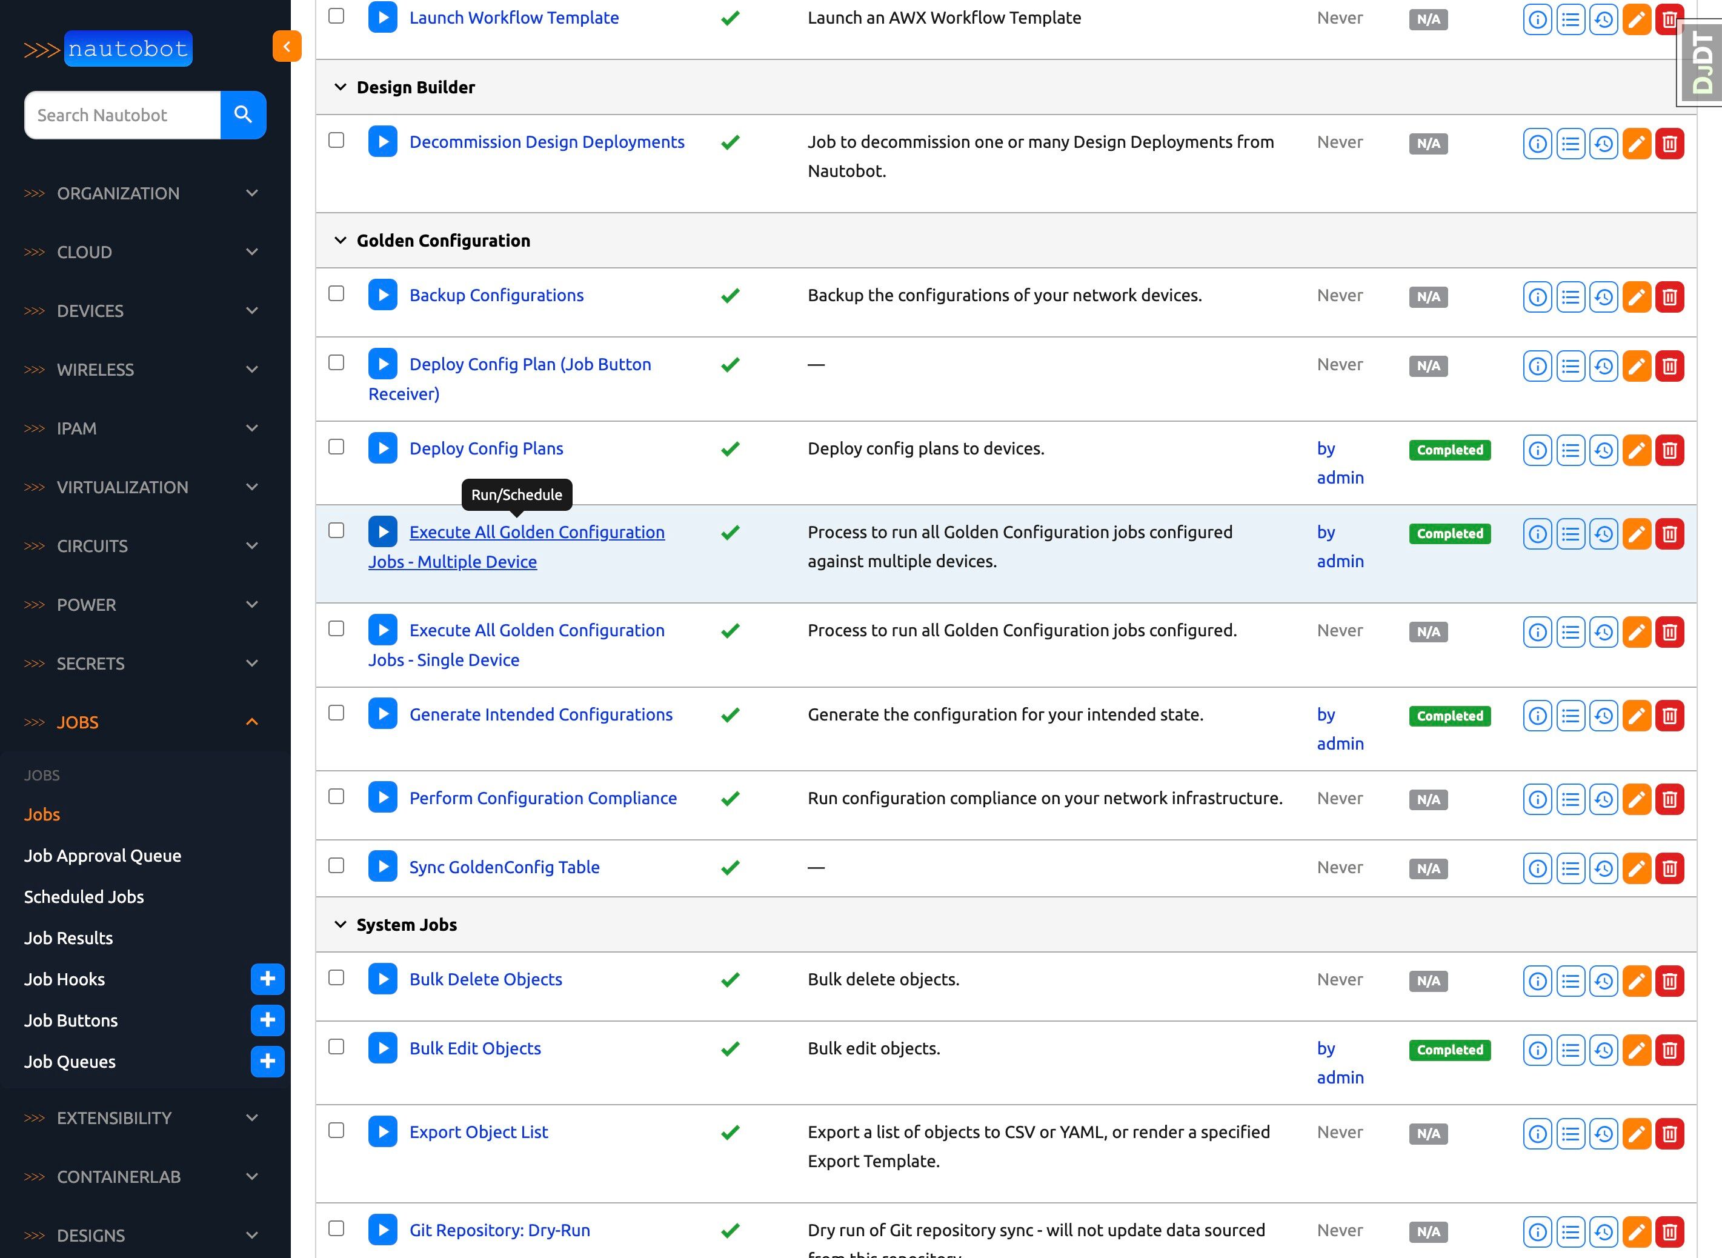The image size is (1722, 1258).
Task: Tick the Decommission Design Deployments checkbox
Action: coord(336,140)
